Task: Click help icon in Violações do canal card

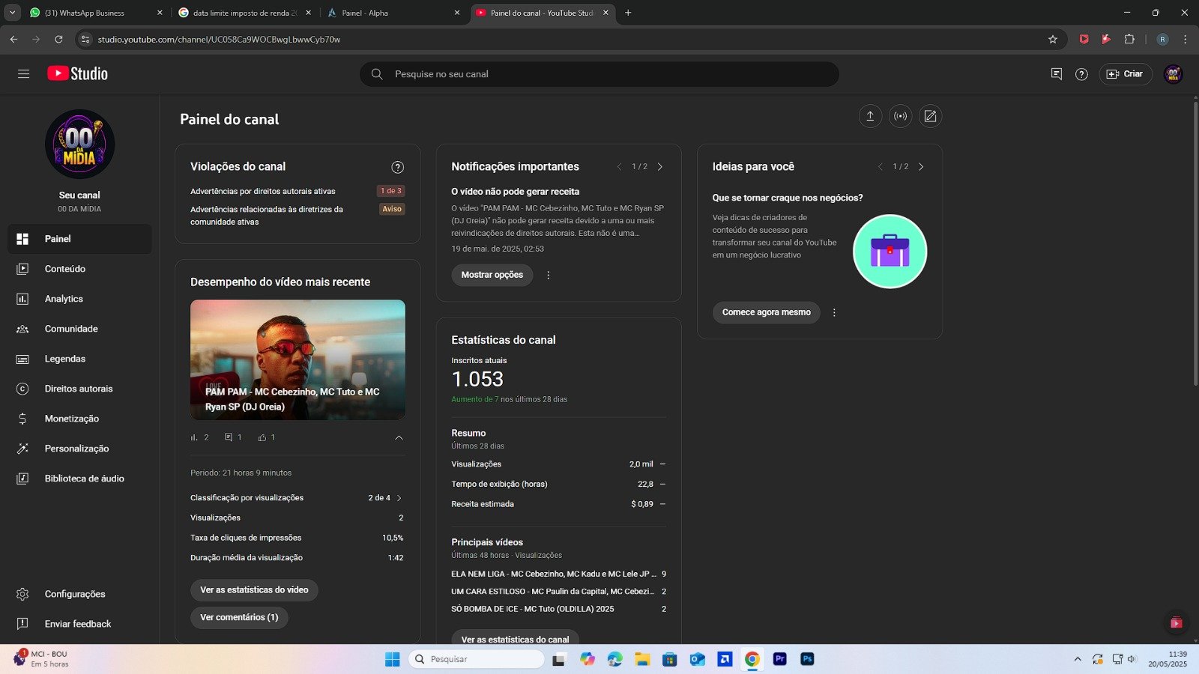Action: [x=398, y=167]
